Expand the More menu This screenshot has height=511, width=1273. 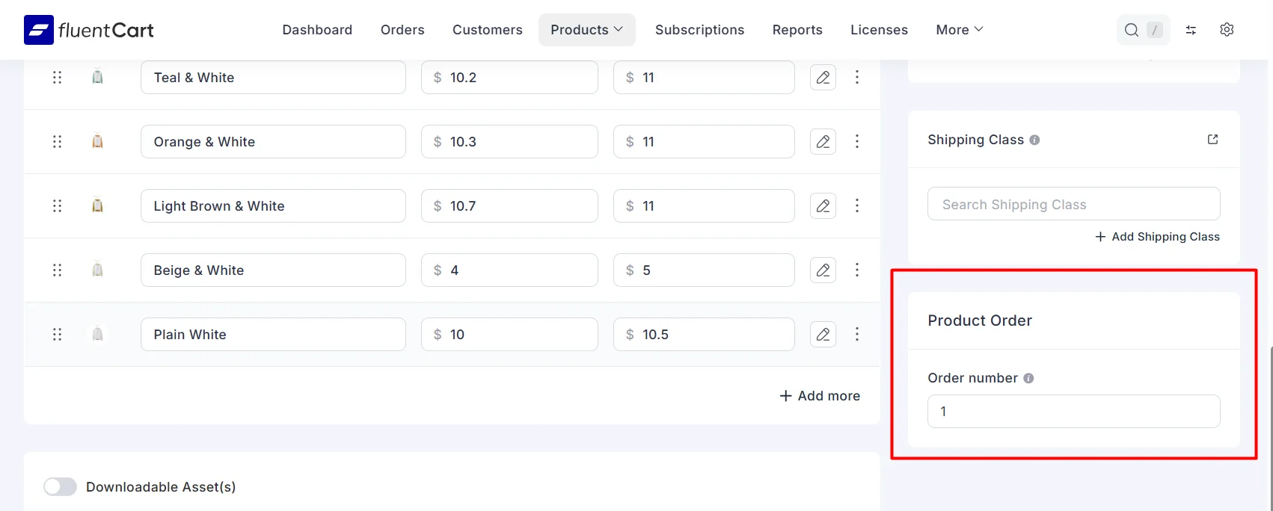click(x=960, y=30)
